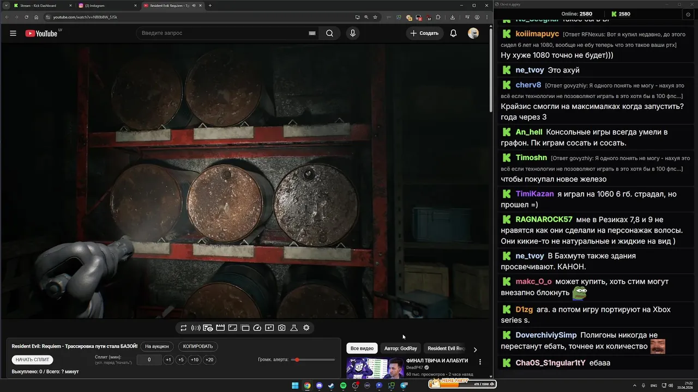
Task: Open the gear options in player toolbar
Action: [x=306, y=328]
